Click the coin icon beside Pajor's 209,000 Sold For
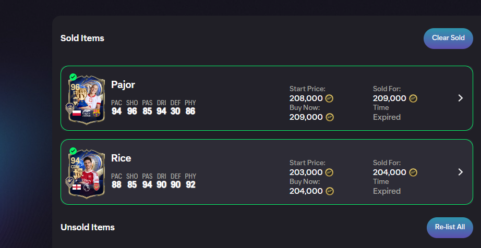This screenshot has height=248, width=481. click(413, 98)
